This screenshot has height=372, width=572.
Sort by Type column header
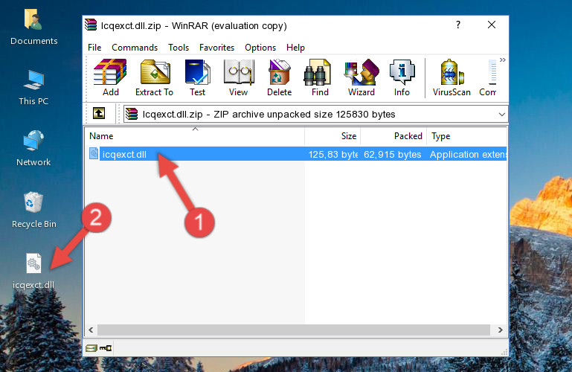pyautogui.click(x=467, y=136)
